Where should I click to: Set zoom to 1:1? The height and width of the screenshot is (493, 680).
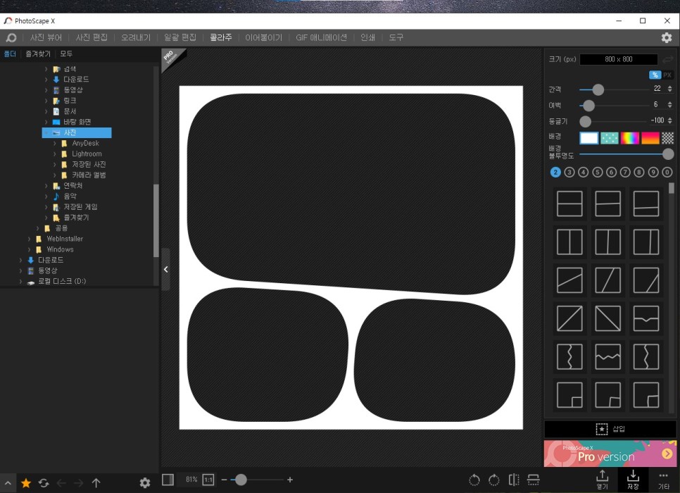pos(208,480)
